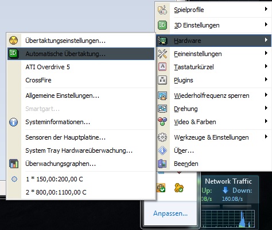
Task: Open the Tastaturkürzel menu item
Action: [213, 67]
